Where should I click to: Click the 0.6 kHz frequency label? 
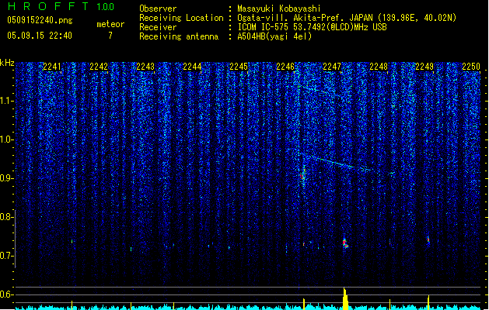point(7,294)
